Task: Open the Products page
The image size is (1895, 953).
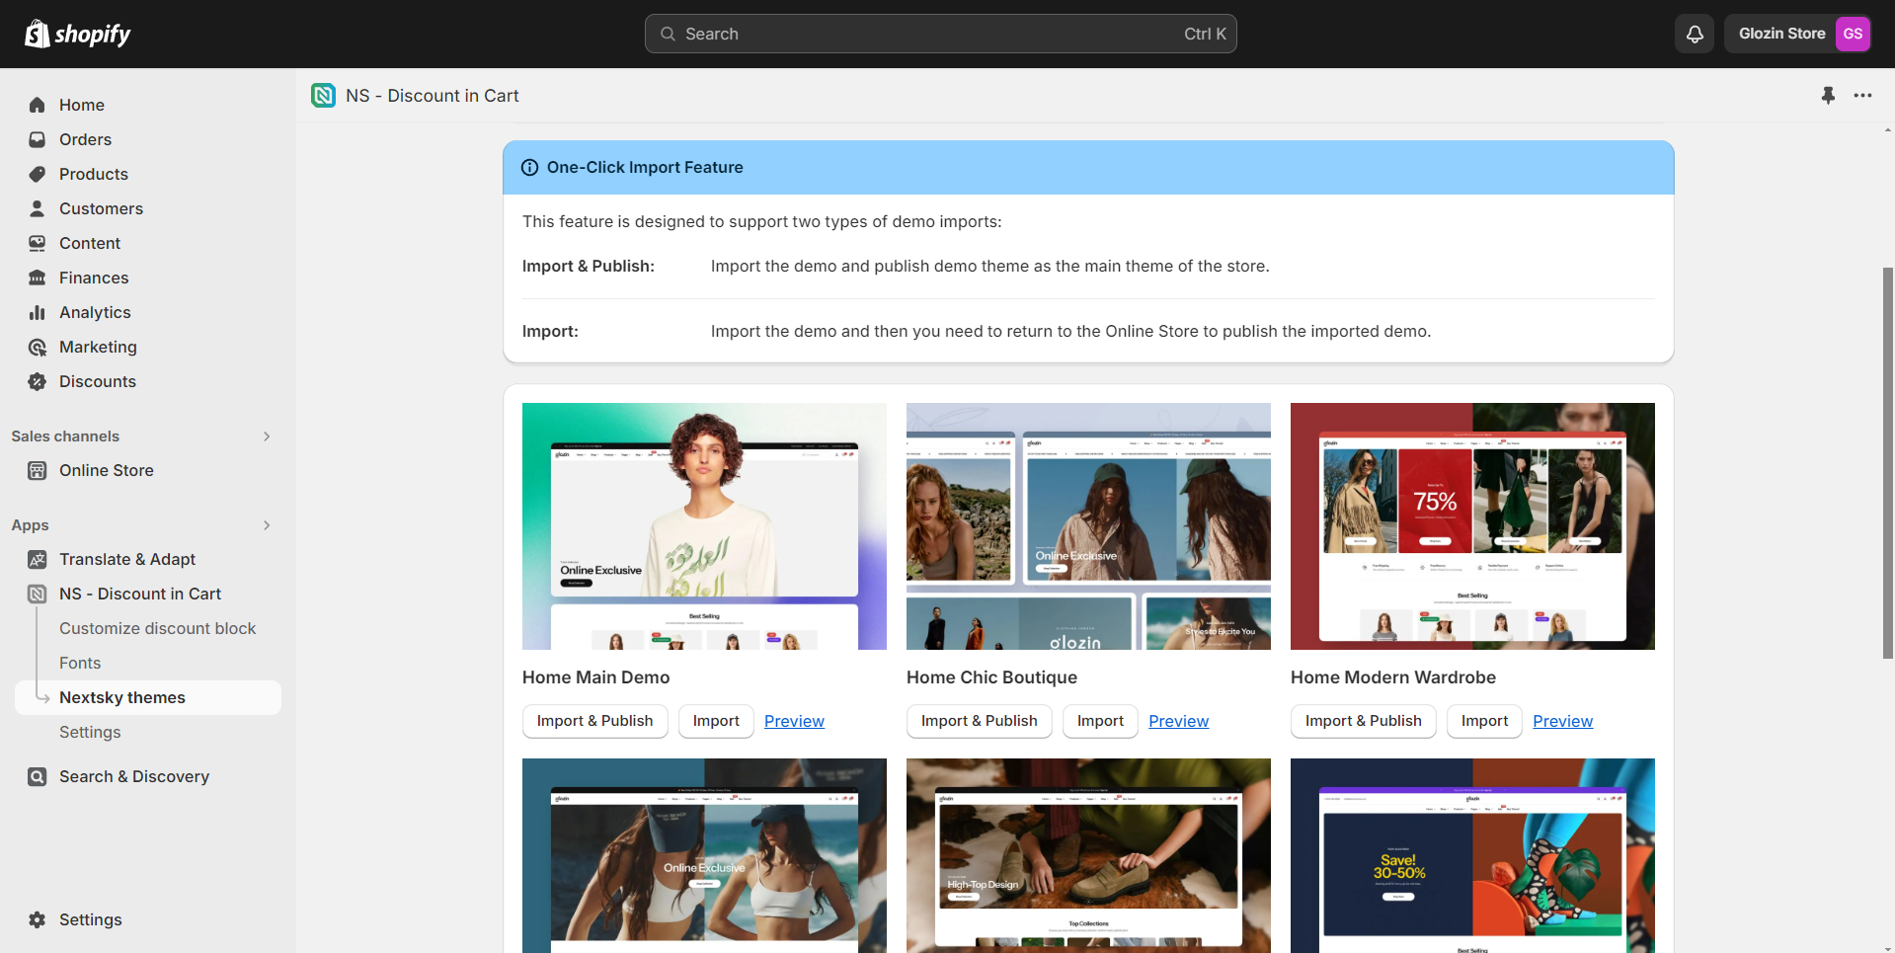Action: 148,174
